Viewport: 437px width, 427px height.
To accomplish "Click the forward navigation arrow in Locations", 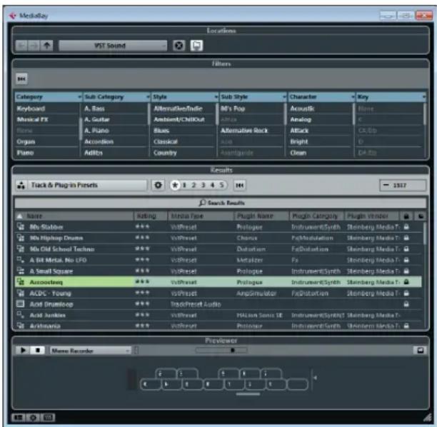I will [x=34, y=46].
